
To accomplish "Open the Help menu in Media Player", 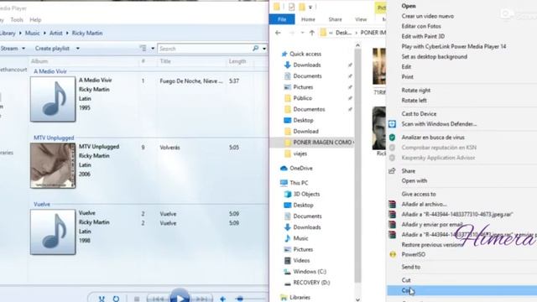I will click(x=35, y=20).
